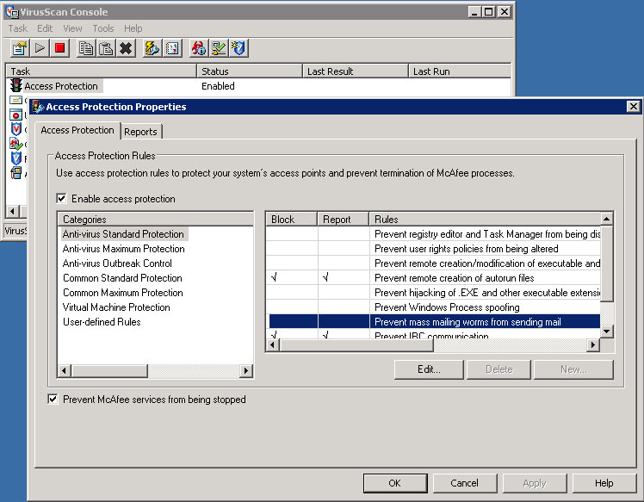
Task: Click the Apply button
Action: 535,483
